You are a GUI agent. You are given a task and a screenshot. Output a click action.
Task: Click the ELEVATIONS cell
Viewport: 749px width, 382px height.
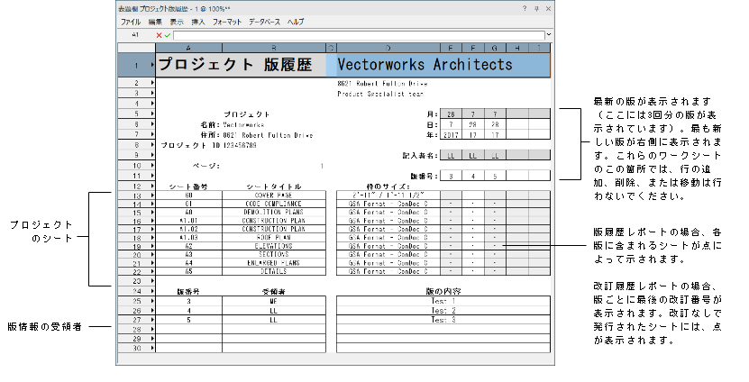[274, 246]
